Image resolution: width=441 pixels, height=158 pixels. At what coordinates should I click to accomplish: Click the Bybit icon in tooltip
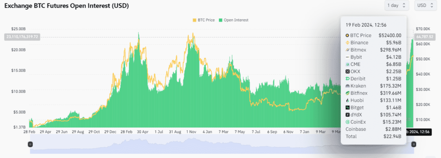pos(348,57)
